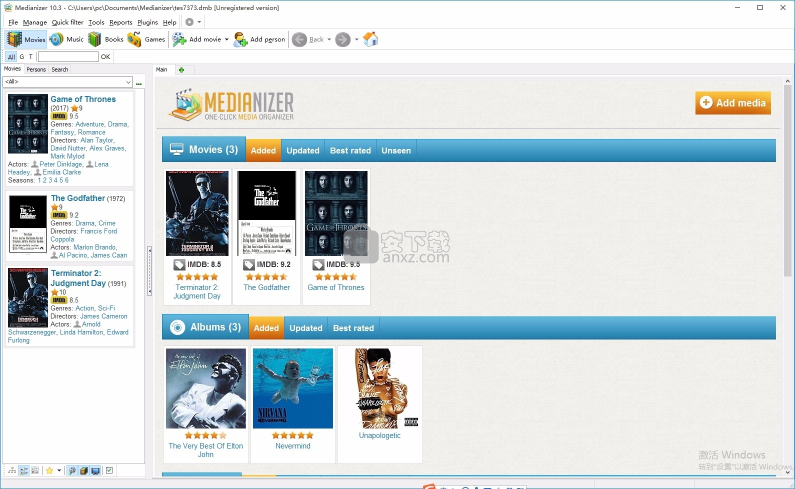Toggle the checkmark seen filter

(x=109, y=470)
